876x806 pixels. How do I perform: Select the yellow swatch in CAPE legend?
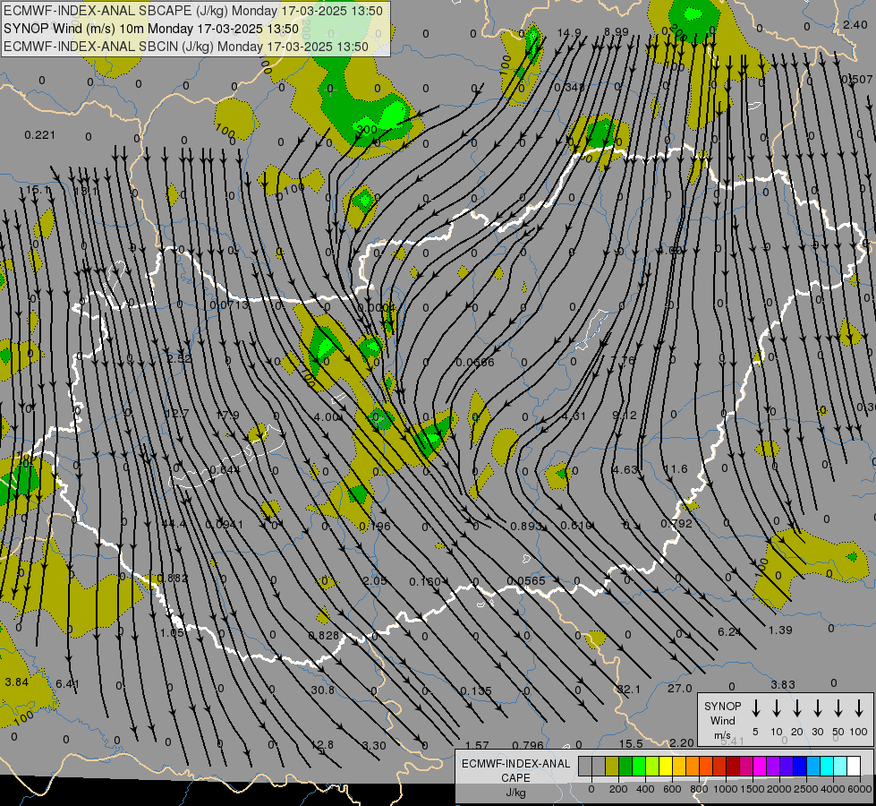point(666,766)
